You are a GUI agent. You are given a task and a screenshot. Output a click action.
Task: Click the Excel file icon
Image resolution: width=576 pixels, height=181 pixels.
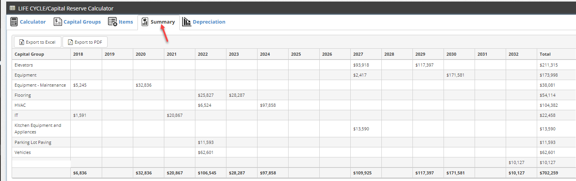click(22, 42)
